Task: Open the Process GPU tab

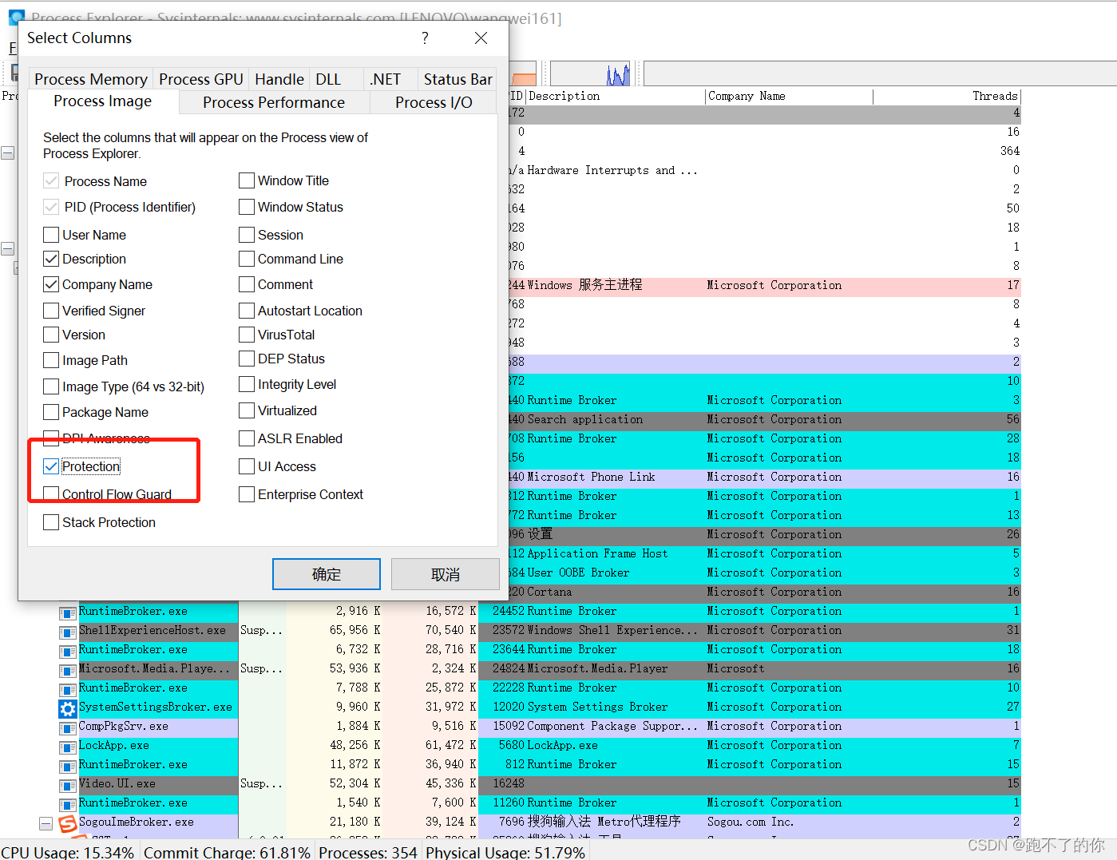Action: coord(200,79)
